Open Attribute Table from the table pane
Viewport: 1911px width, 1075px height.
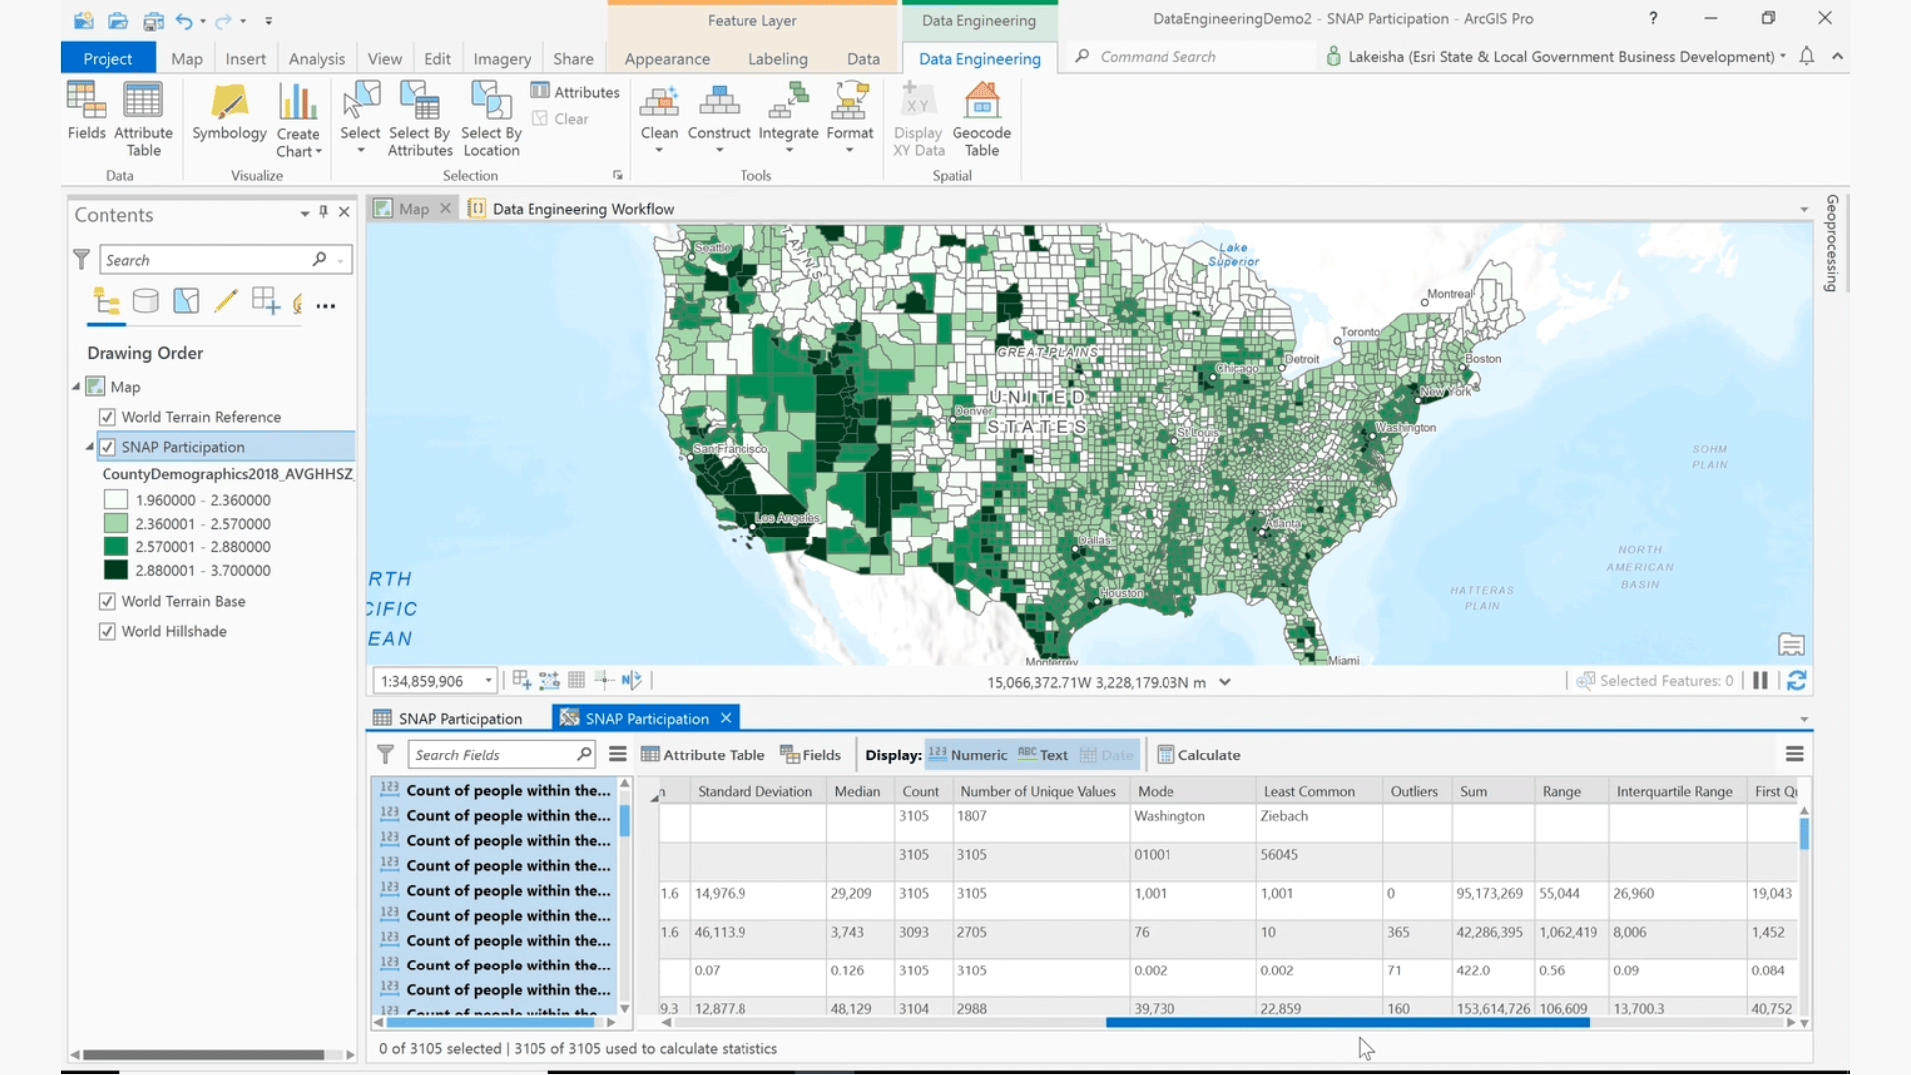pyautogui.click(x=703, y=754)
